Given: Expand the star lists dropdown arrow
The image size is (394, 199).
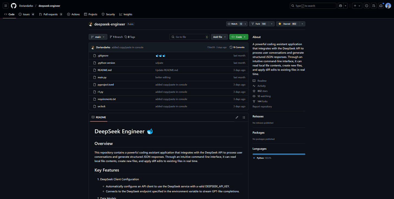Looking at the screenshot, I should coord(302,24).
